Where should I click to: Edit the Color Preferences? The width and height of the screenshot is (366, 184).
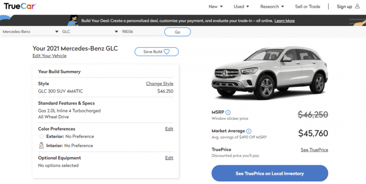coord(169,129)
